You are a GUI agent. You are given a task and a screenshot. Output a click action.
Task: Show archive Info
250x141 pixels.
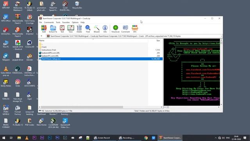pos(105,29)
